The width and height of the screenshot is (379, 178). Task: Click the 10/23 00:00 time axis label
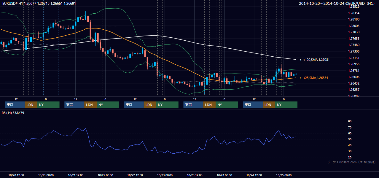(x=165, y=175)
